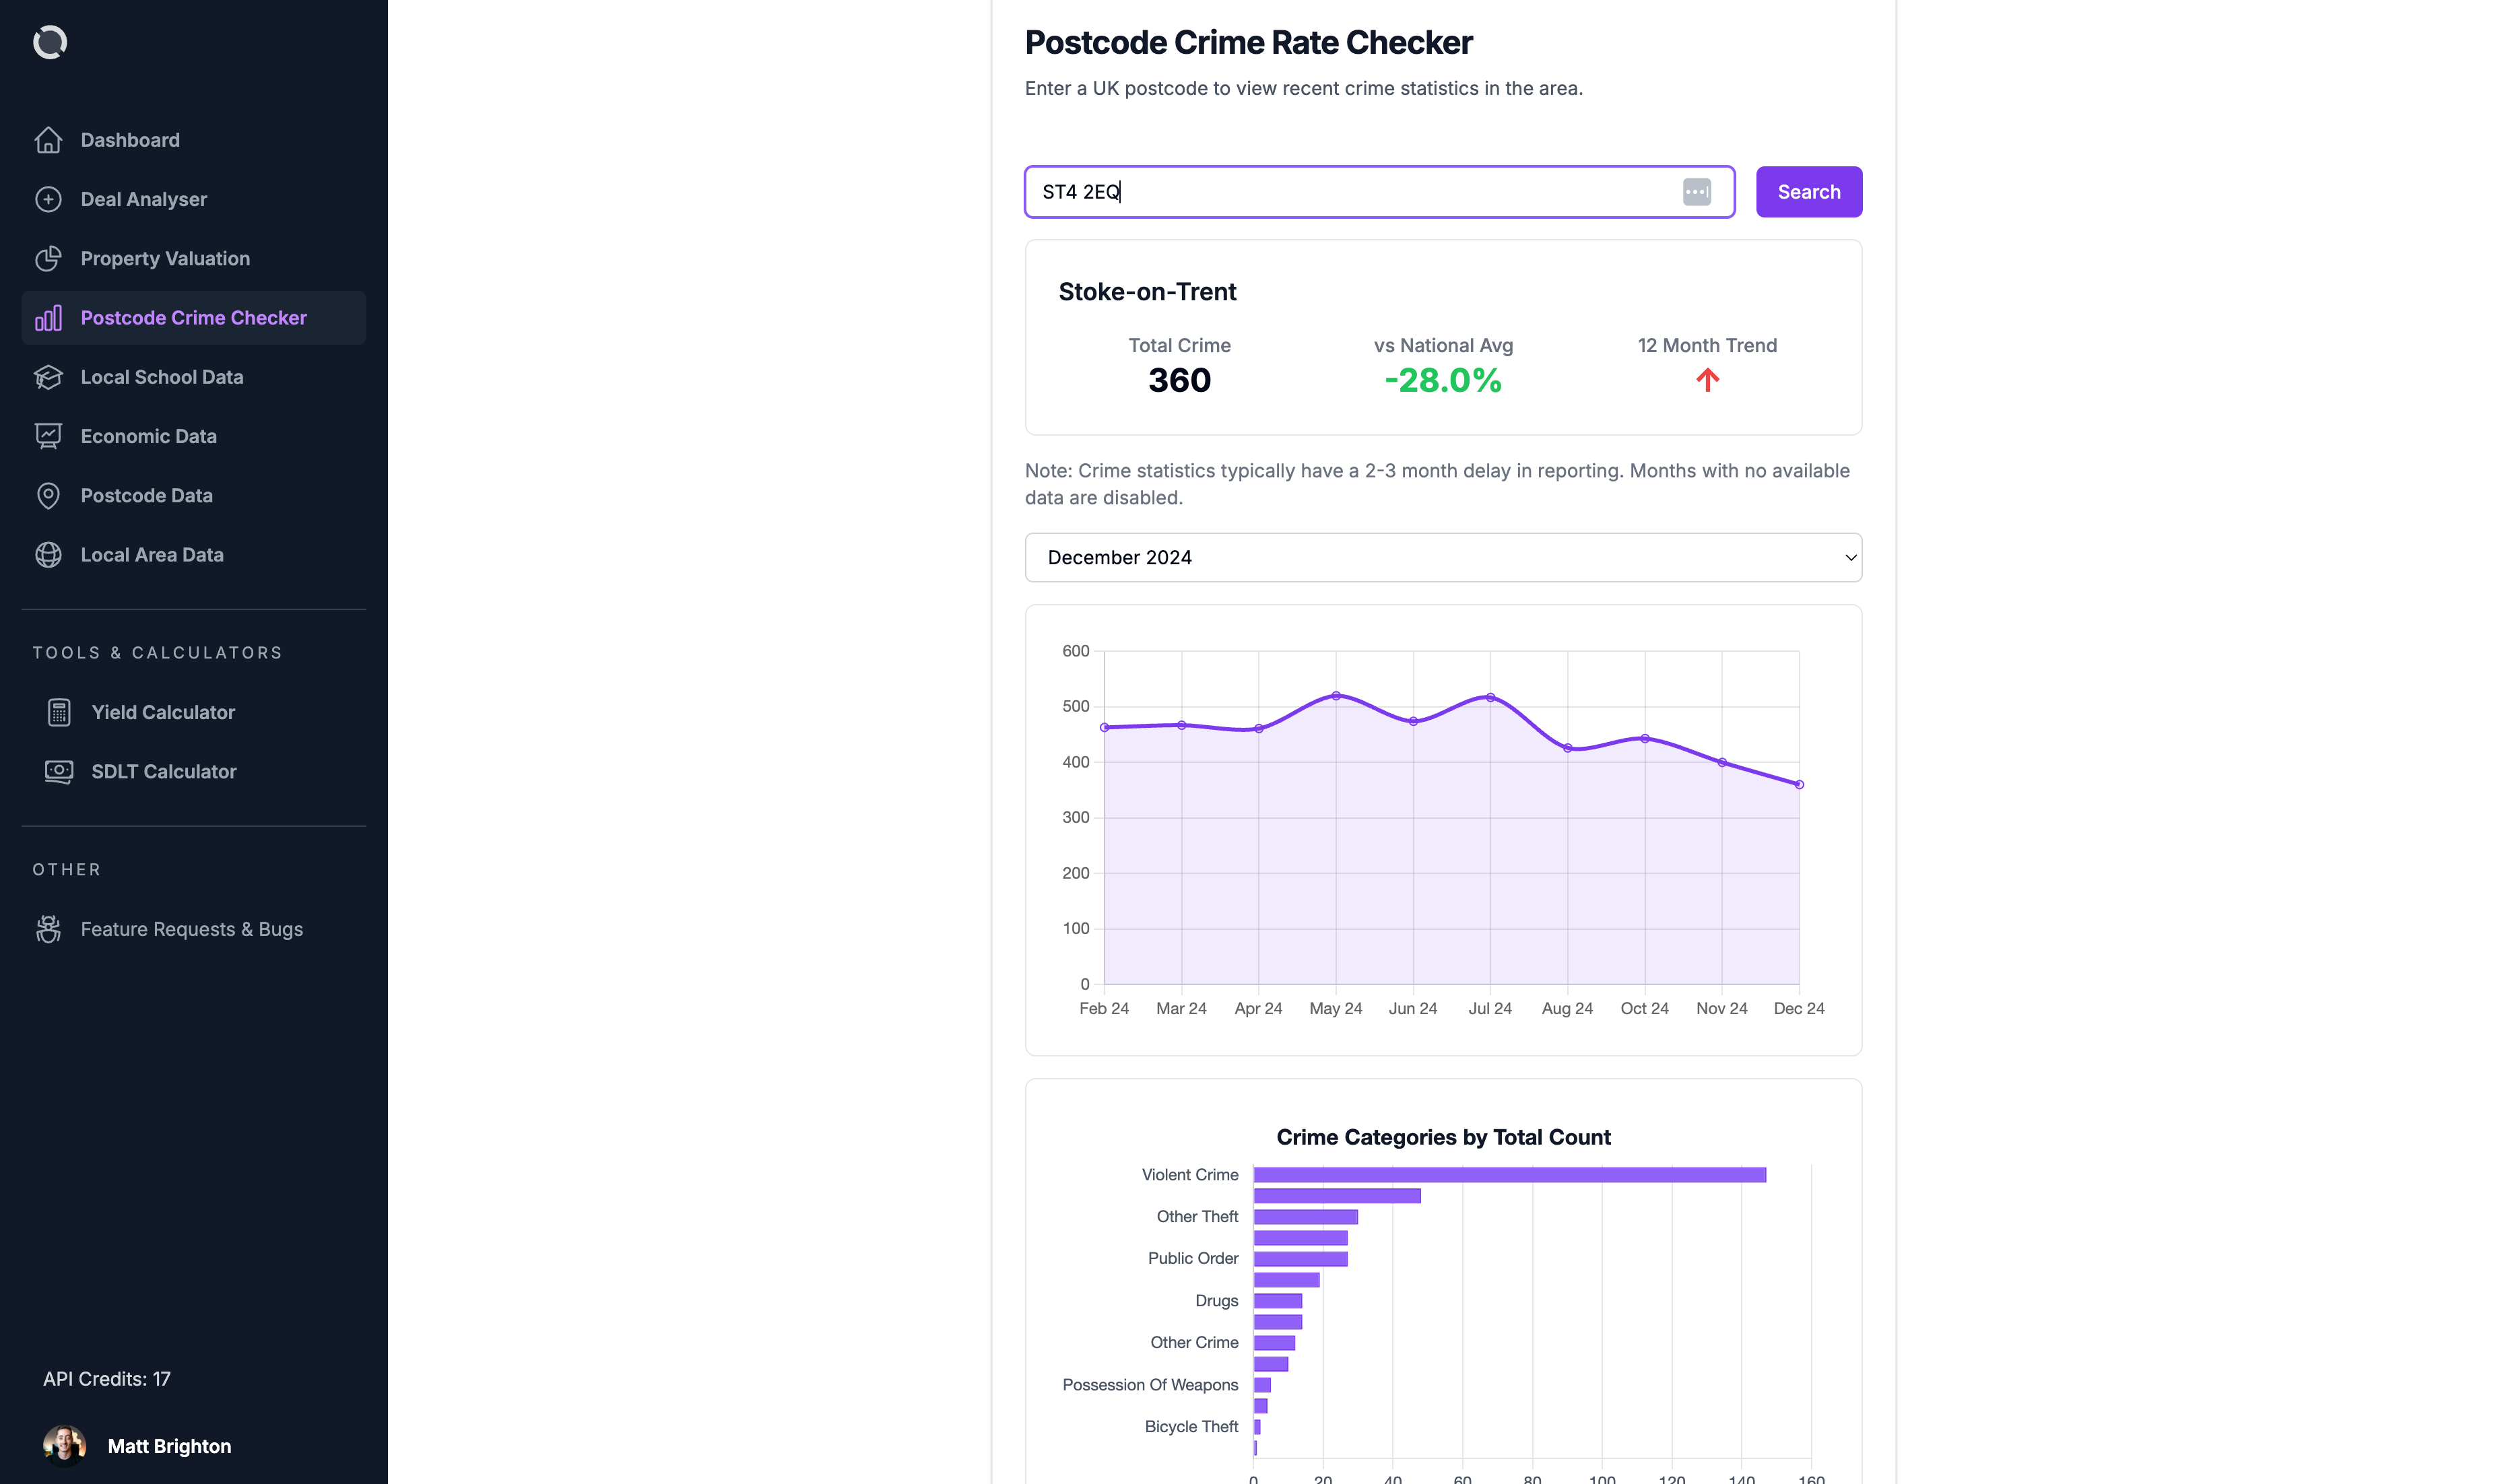2500x1484 pixels.
Task: Click the app logo icon in sidebar
Action: pos(50,42)
